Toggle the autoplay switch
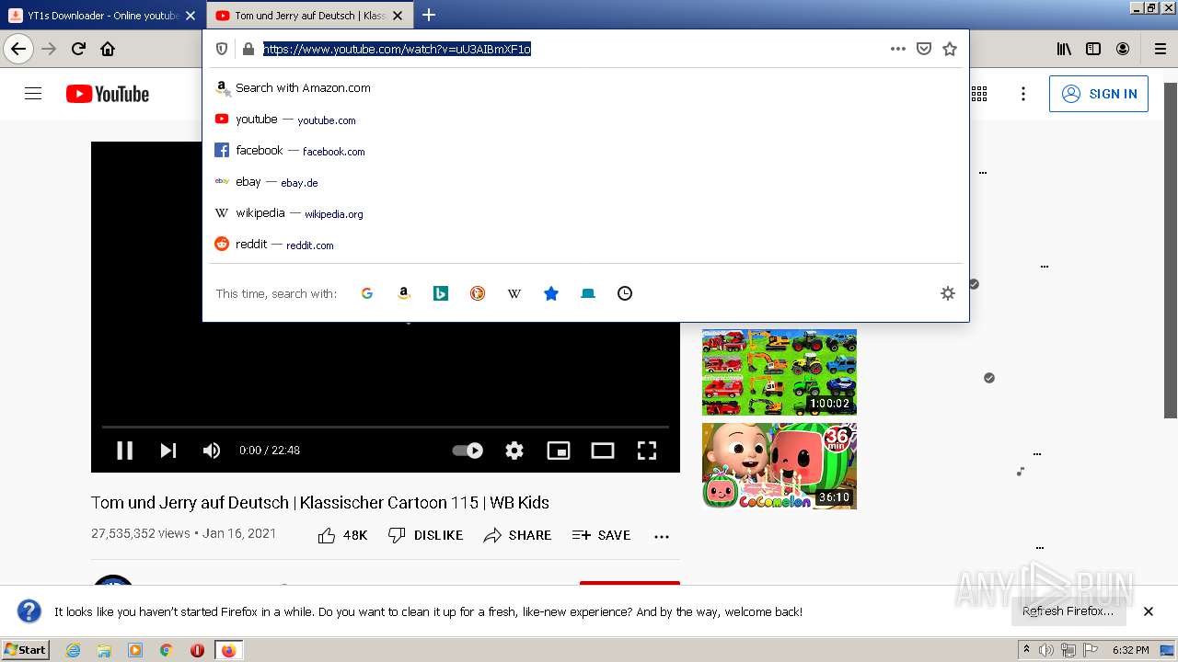Image resolution: width=1178 pixels, height=662 pixels. tap(468, 451)
